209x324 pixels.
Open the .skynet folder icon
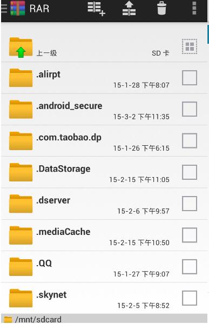[x=21, y=298]
